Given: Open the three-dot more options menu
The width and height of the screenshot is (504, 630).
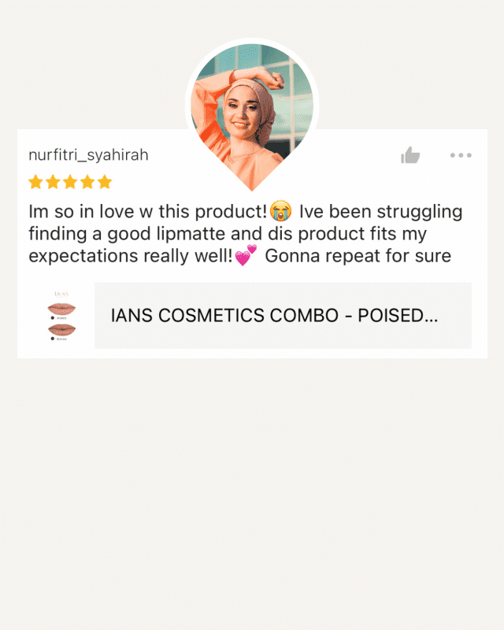Looking at the screenshot, I should tap(461, 155).
